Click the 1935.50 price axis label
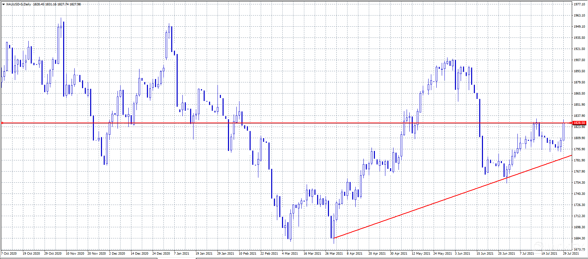Image resolution: width=588 pixels, height=259 pixels. 580,38
